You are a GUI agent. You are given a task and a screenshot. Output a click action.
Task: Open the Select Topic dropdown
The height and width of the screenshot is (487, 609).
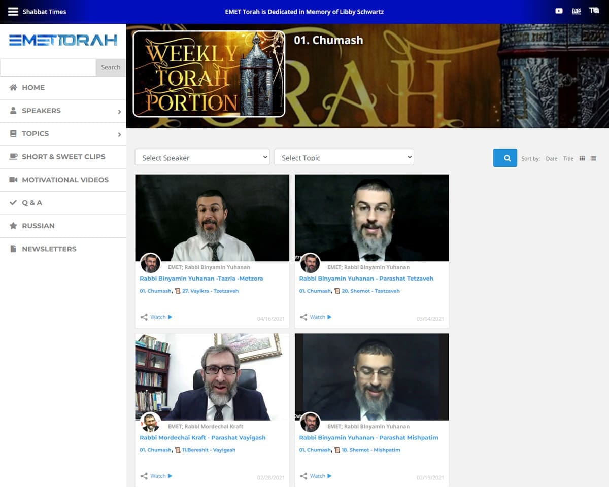tap(344, 157)
